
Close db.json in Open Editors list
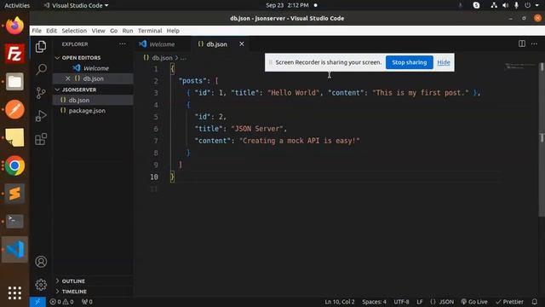(x=68, y=78)
